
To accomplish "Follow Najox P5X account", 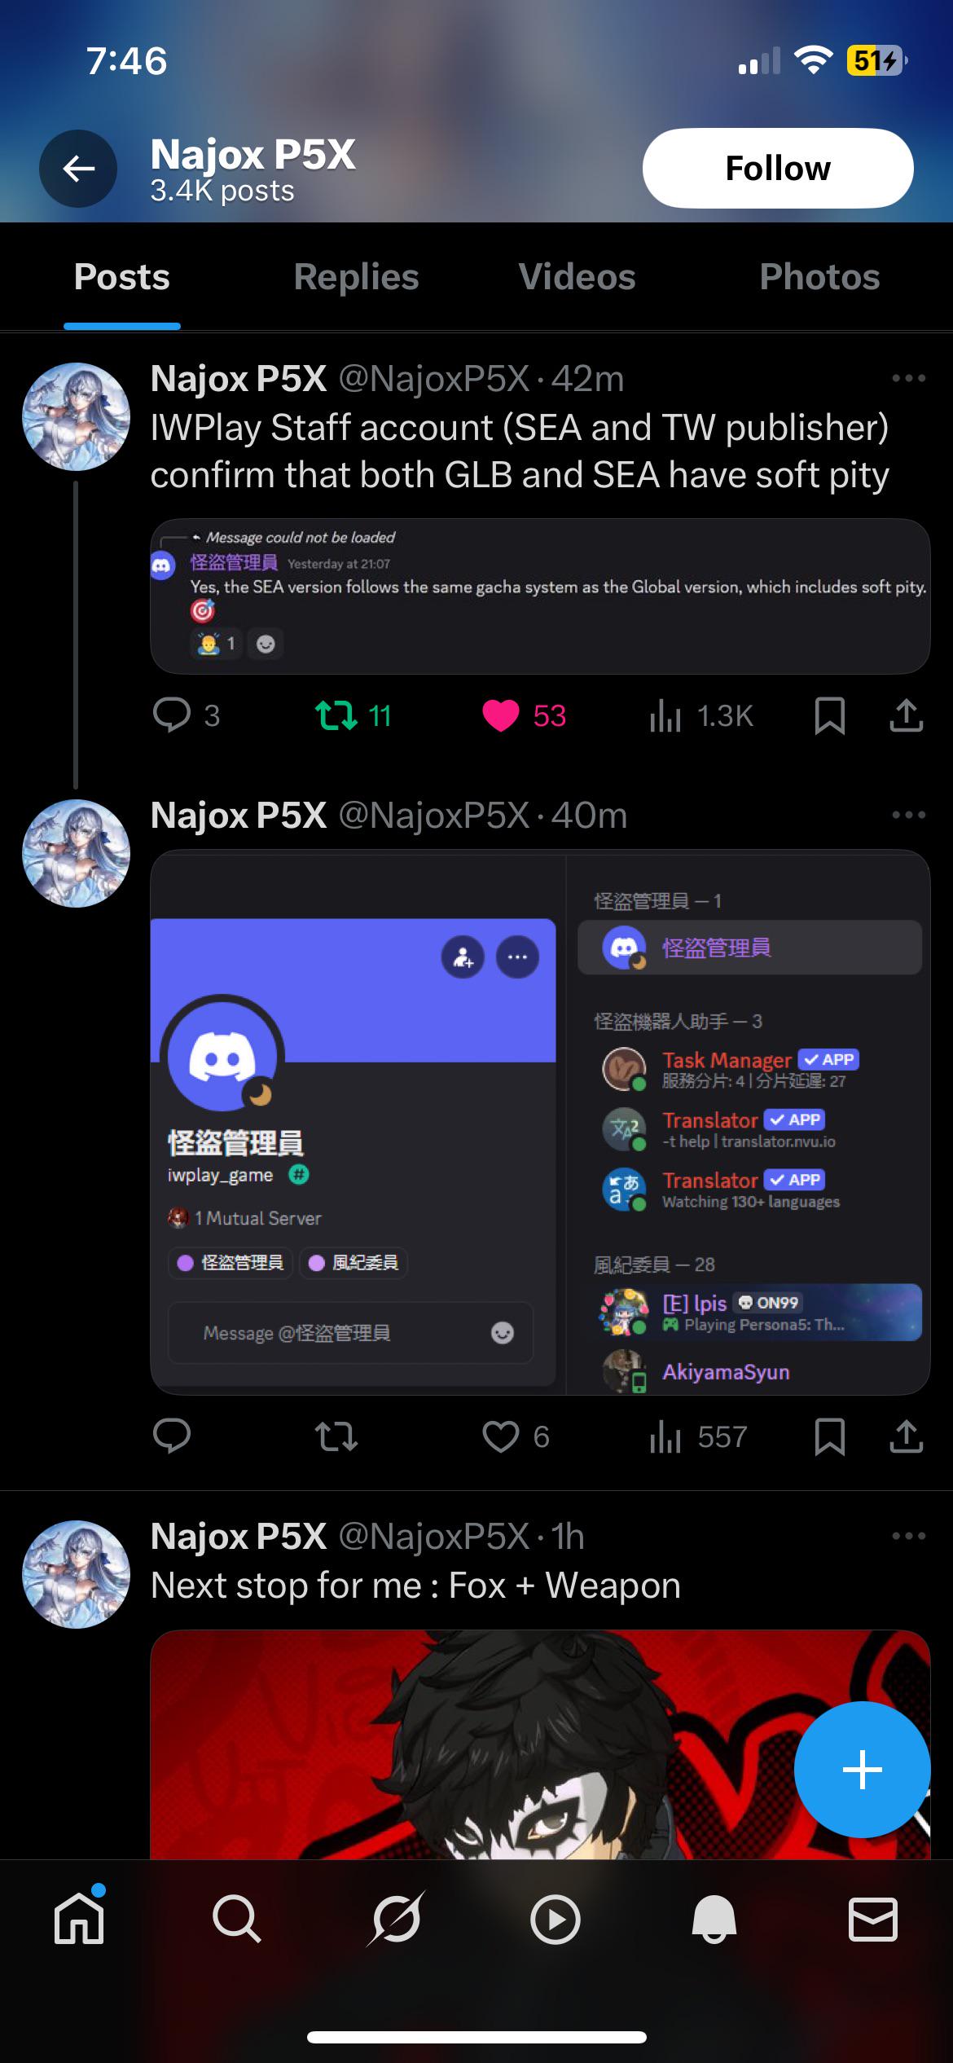I will point(778,168).
